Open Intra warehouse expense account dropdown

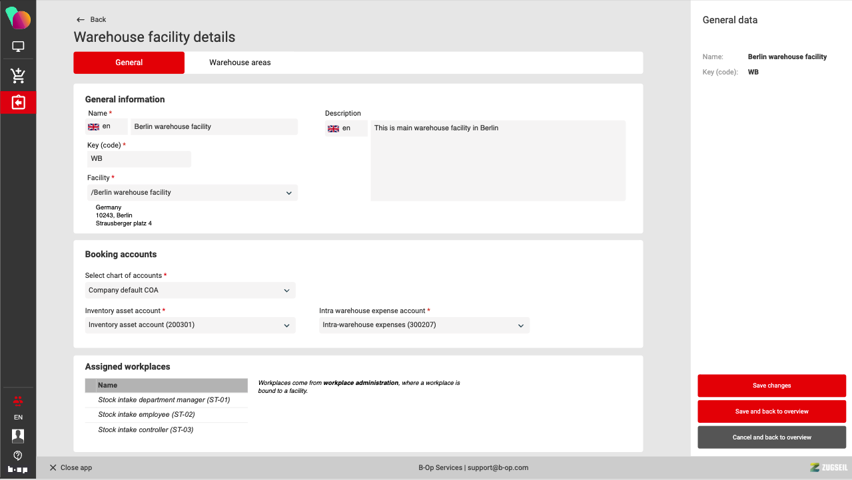[424, 325]
